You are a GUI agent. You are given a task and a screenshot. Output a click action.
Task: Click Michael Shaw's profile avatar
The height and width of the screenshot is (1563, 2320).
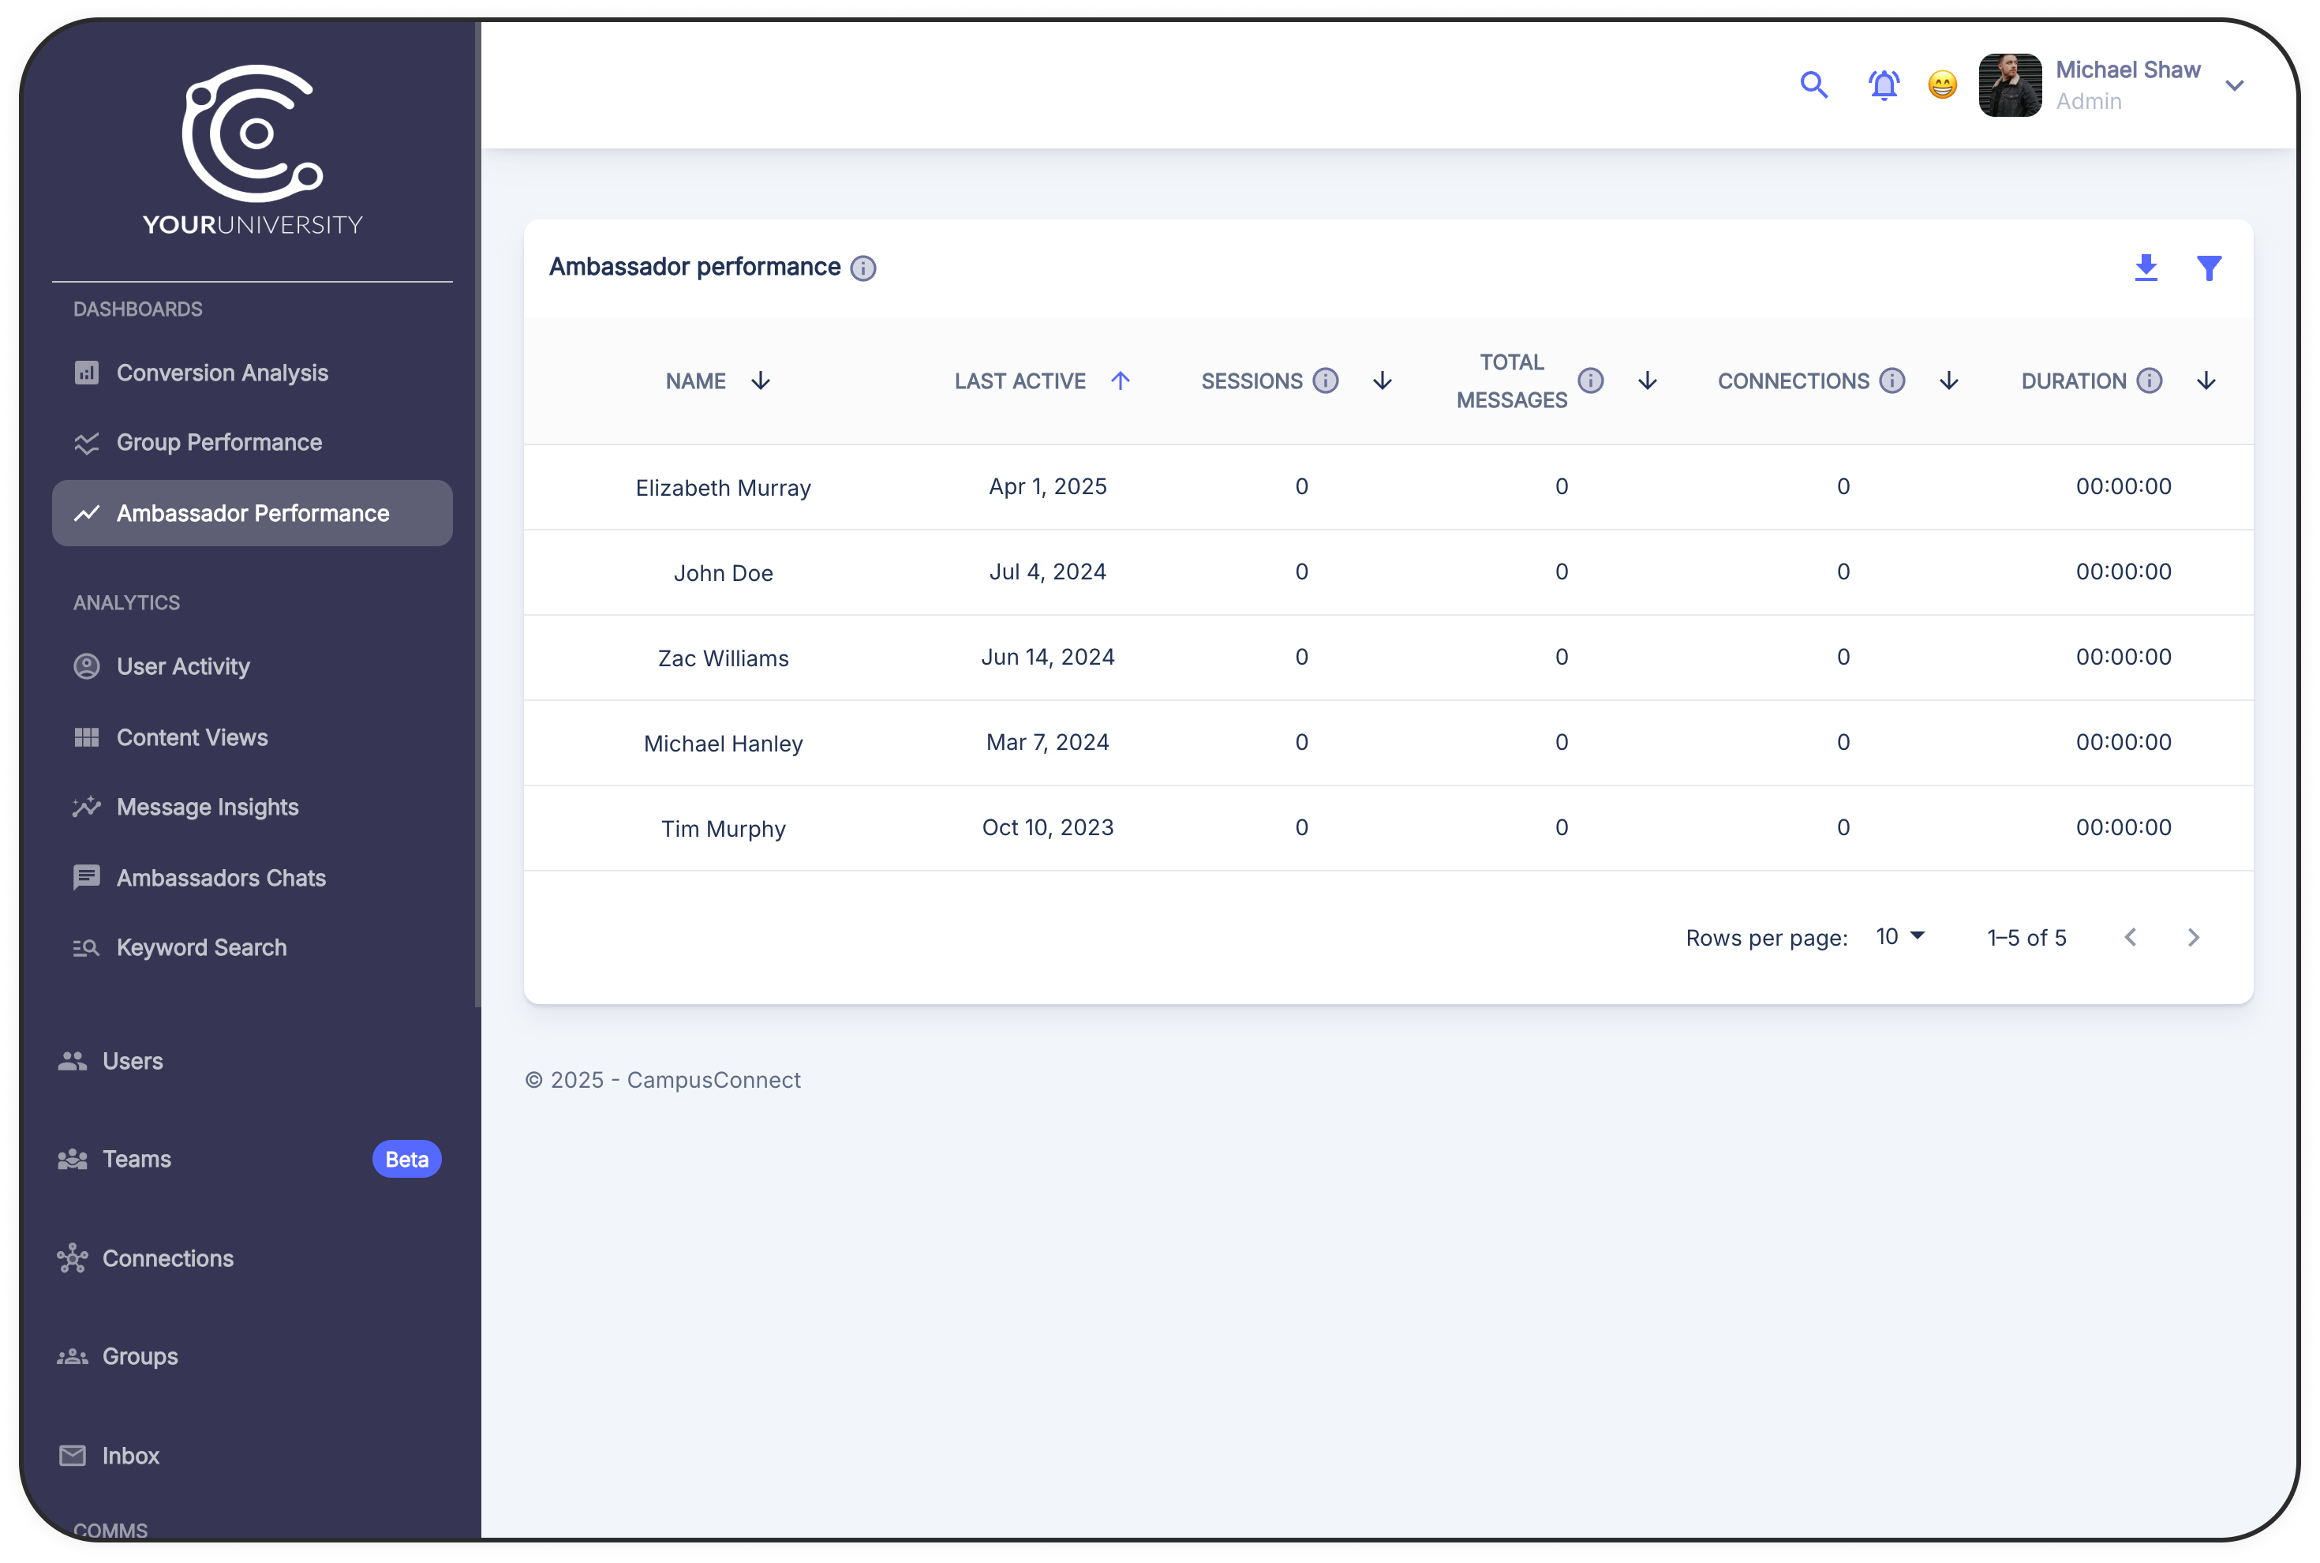click(2010, 84)
